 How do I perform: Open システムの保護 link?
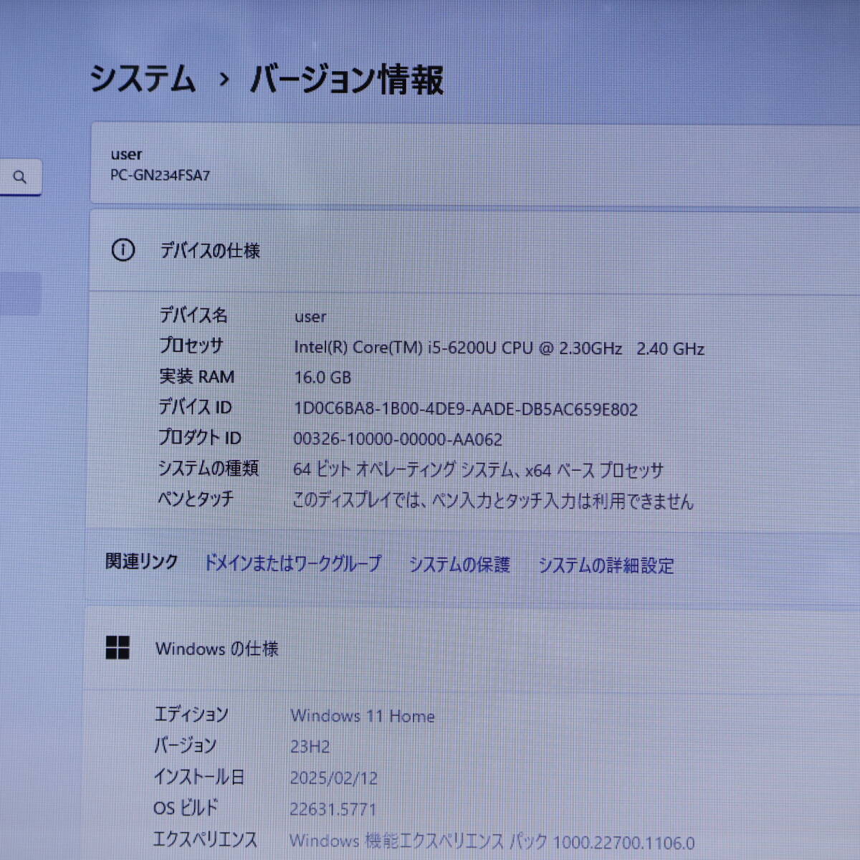[459, 565]
